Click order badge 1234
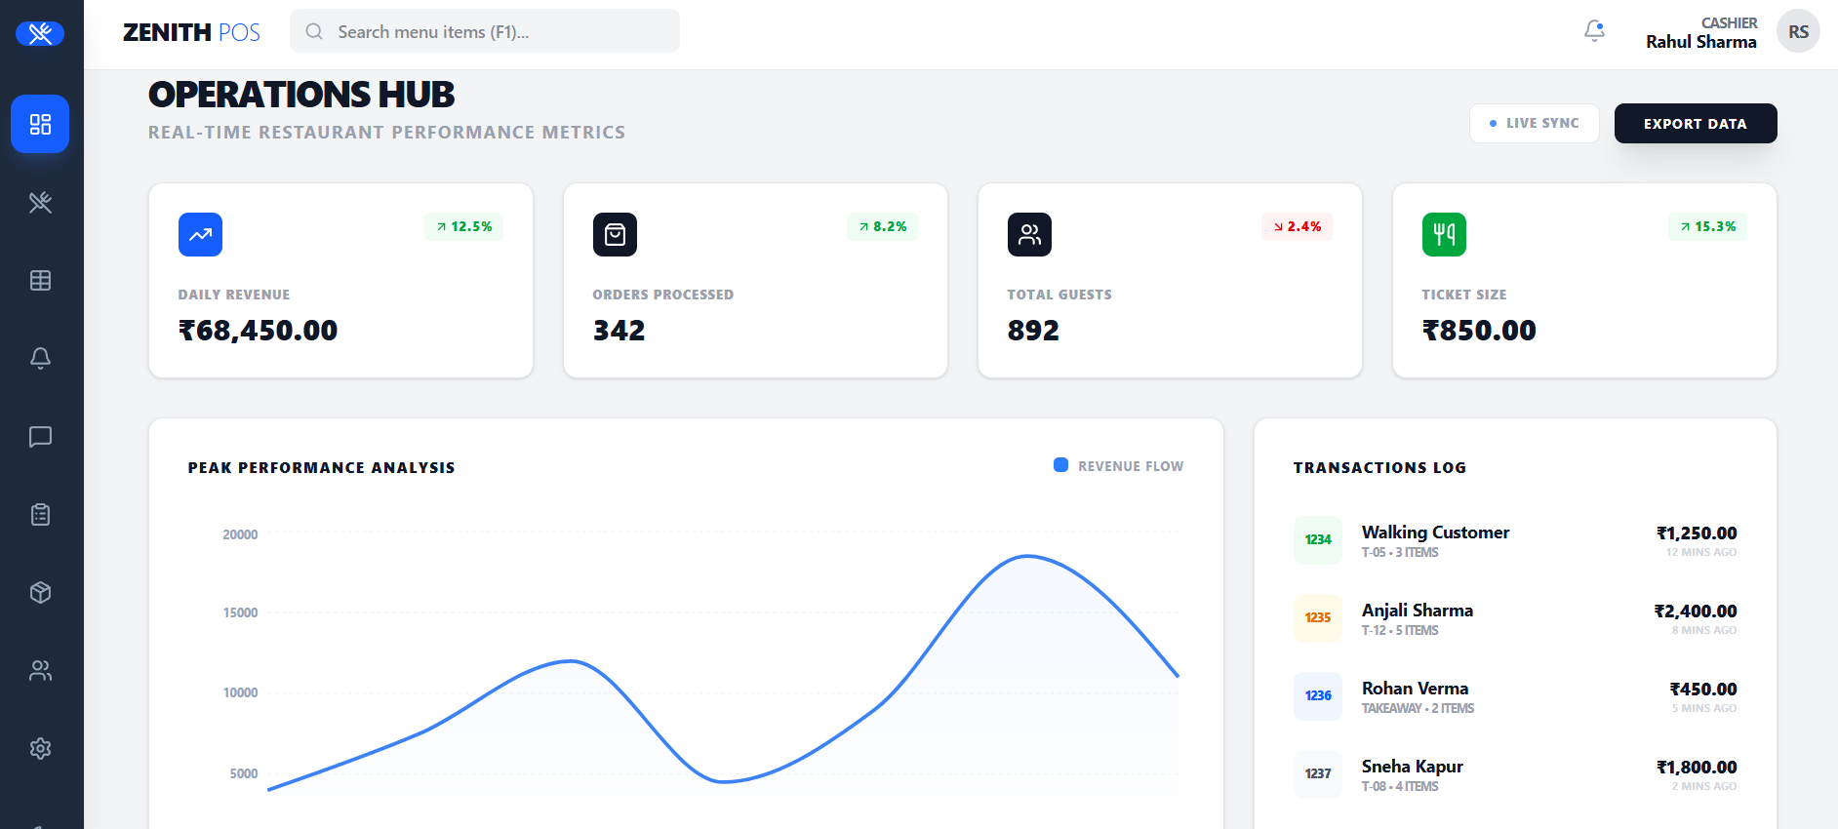This screenshot has width=1838, height=829. pos(1318,540)
